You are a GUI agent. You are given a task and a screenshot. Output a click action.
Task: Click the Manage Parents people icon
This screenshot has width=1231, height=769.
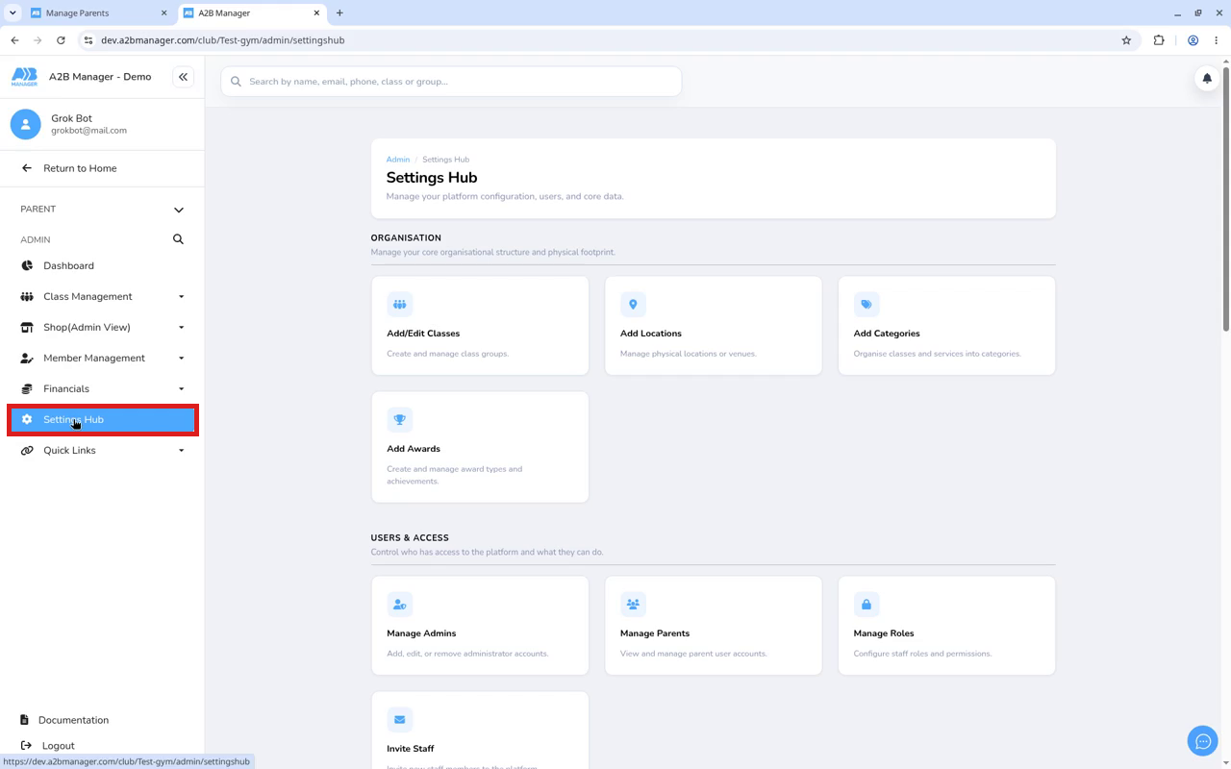633,605
